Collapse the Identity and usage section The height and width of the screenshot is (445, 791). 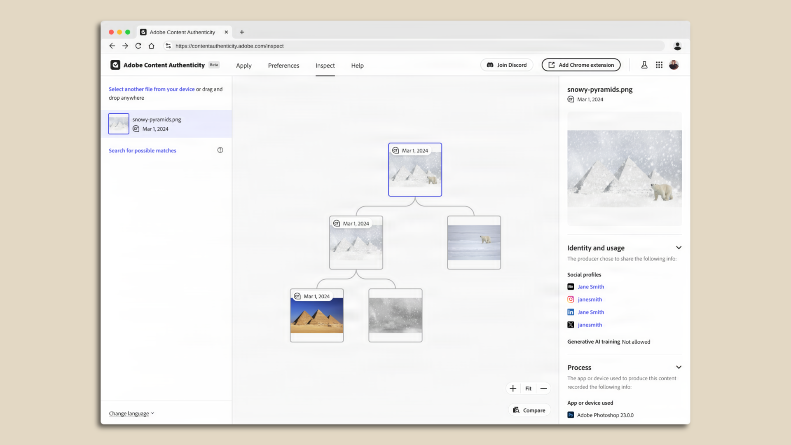[679, 248]
